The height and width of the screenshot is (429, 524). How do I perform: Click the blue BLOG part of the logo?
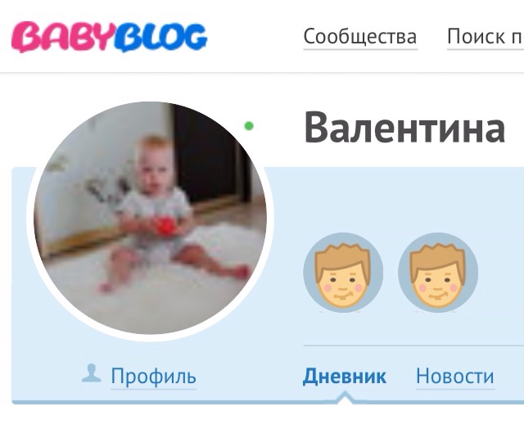(160, 37)
